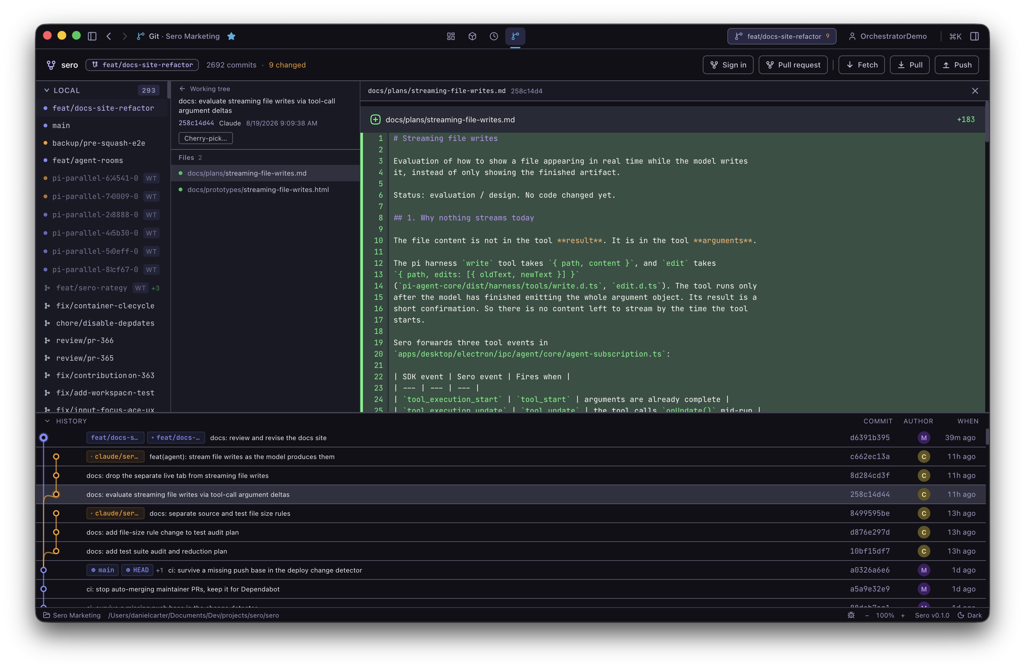Click the main tag in history
Viewport: 1025px width, 669px height.
tap(103, 570)
